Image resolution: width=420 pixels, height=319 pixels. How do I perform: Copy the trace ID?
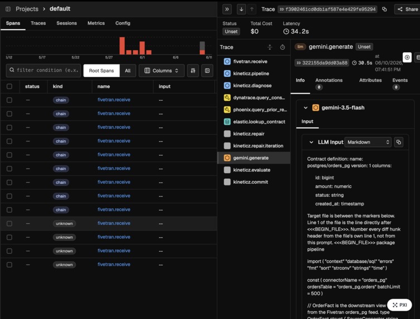tap(384, 9)
